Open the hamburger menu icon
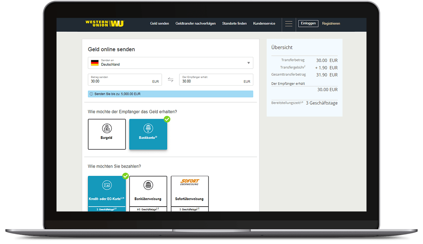The width and height of the screenshot is (423, 244). pyautogui.click(x=289, y=24)
